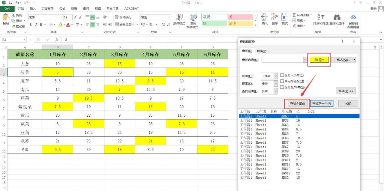Click the Insert cells (插入) icon

265,17
